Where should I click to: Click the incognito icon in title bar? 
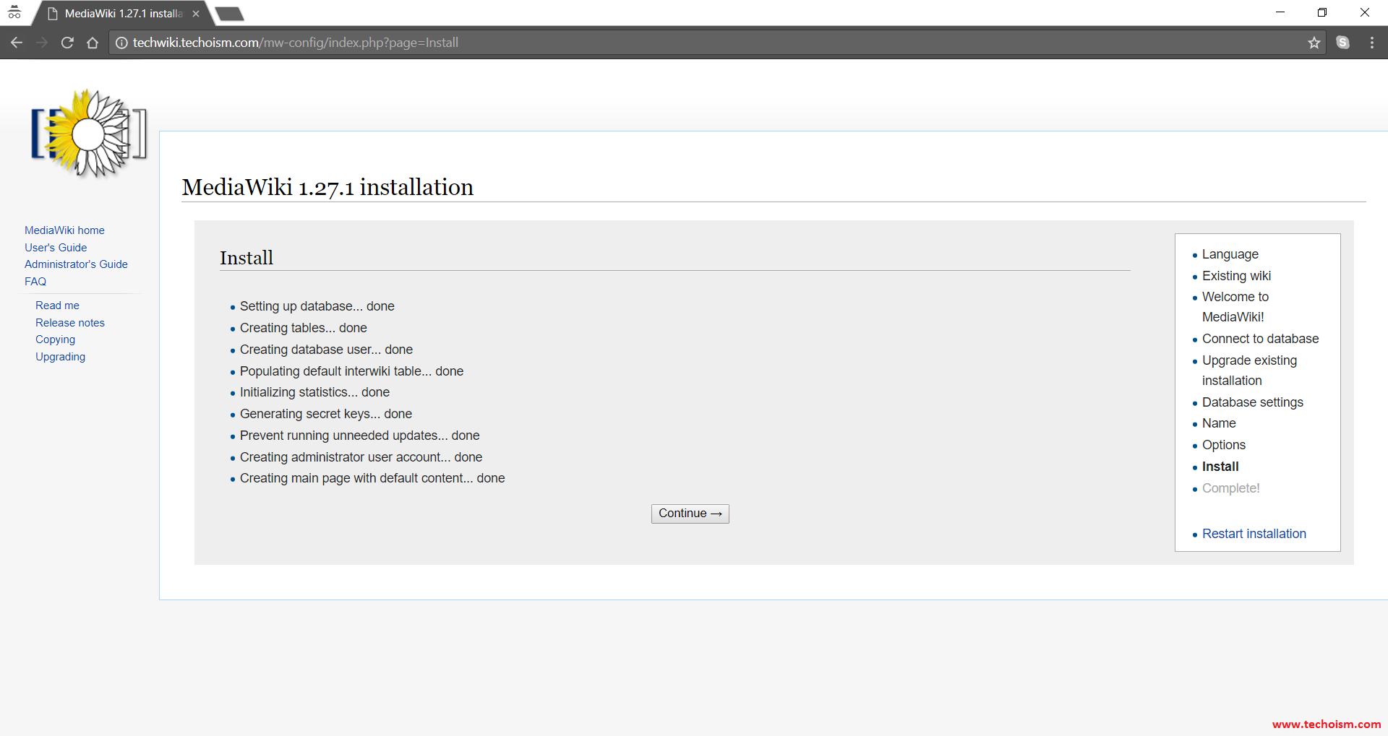click(x=14, y=12)
